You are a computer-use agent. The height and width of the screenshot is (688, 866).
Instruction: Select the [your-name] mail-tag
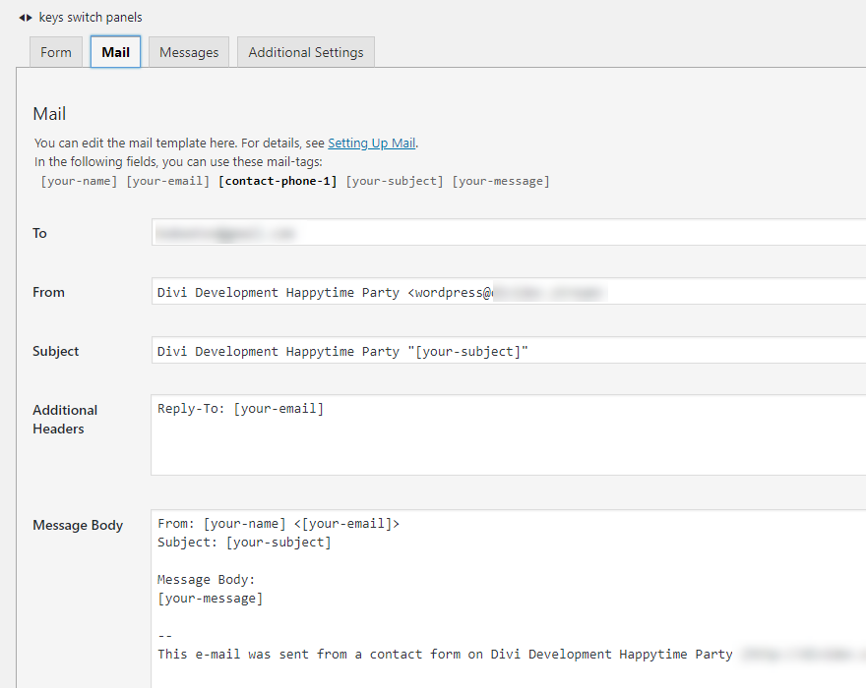(x=79, y=181)
